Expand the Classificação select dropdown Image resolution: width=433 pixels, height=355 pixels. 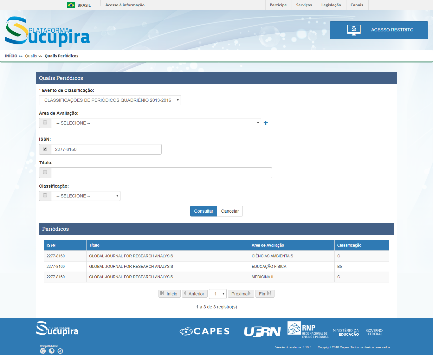pos(86,196)
